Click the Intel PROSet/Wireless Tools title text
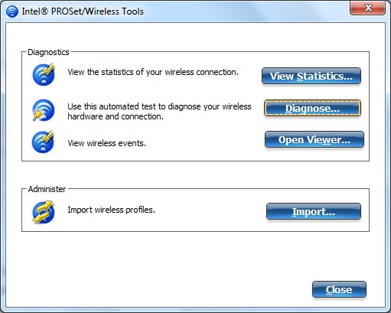The width and height of the screenshot is (391, 313). [83, 11]
